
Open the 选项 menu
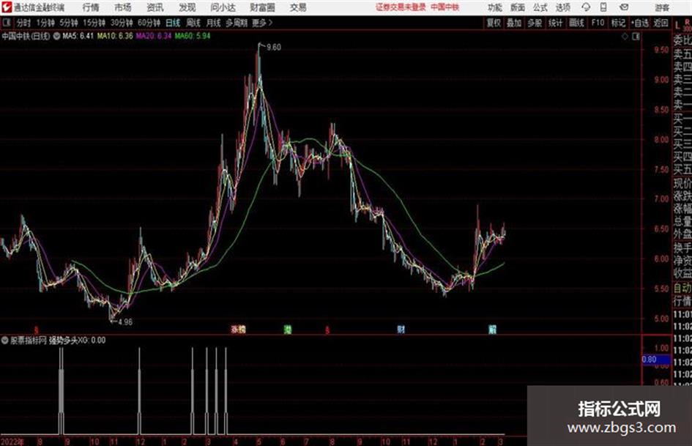(x=562, y=7)
